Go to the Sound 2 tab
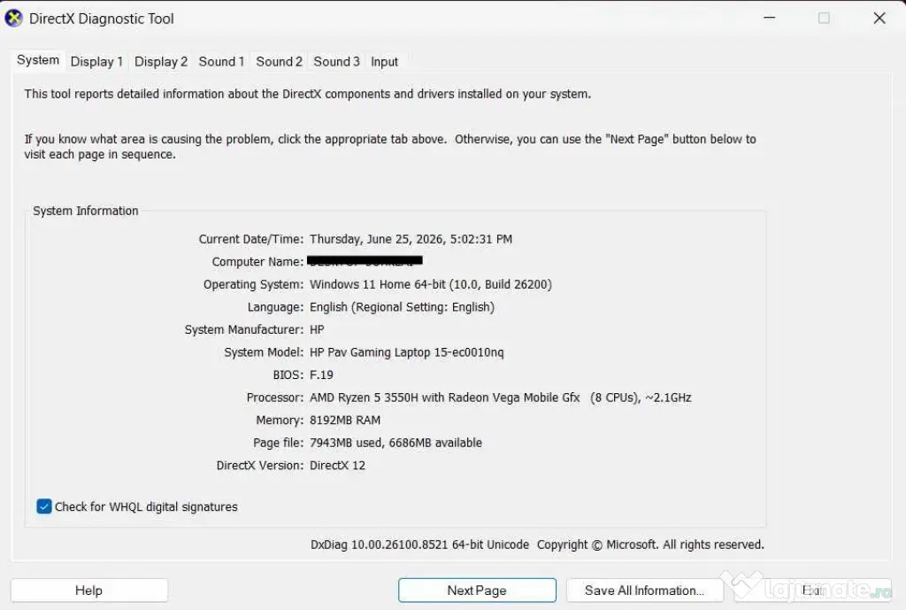Viewport: 906px width, 610px height. pyautogui.click(x=279, y=62)
